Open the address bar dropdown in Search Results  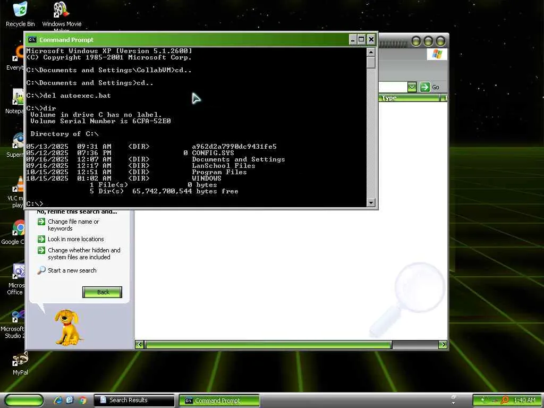pos(412,87)
